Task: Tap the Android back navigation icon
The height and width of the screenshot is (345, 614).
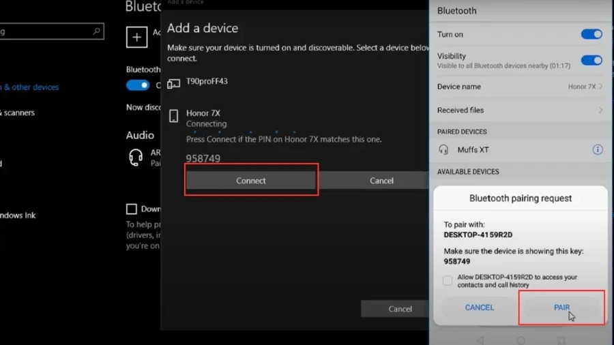Action: pos(480,340)
